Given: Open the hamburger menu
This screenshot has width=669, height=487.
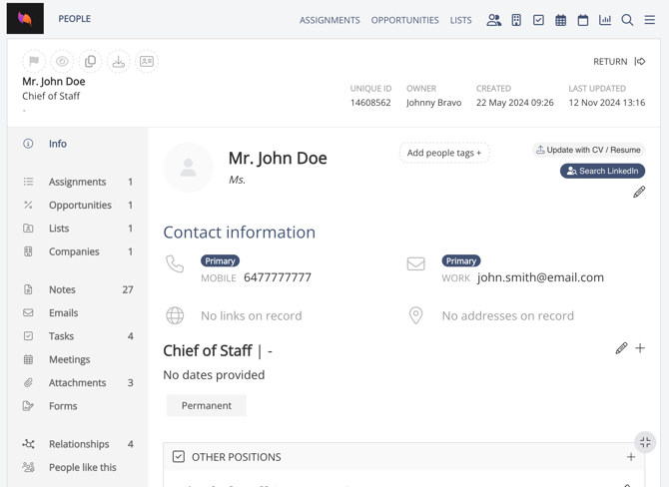Looking at the screenshot, I should click(x=650, y=20).
